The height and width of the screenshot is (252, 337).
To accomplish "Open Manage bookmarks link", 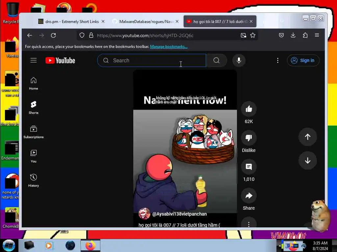I will (169, 47).
